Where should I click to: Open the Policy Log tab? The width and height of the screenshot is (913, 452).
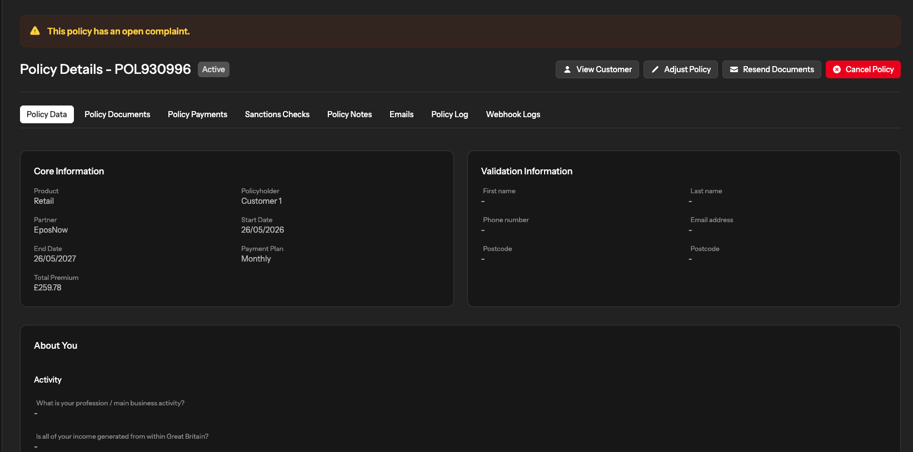[x=450, y=114]
